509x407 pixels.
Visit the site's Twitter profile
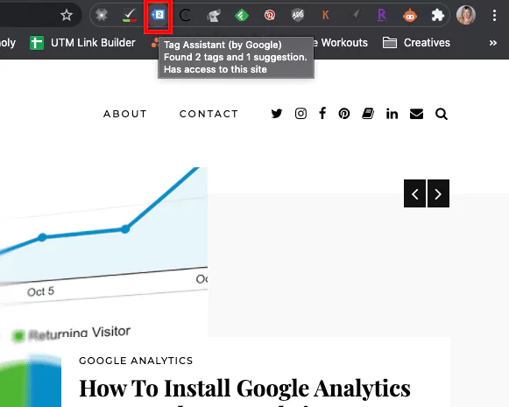point(277,114)
